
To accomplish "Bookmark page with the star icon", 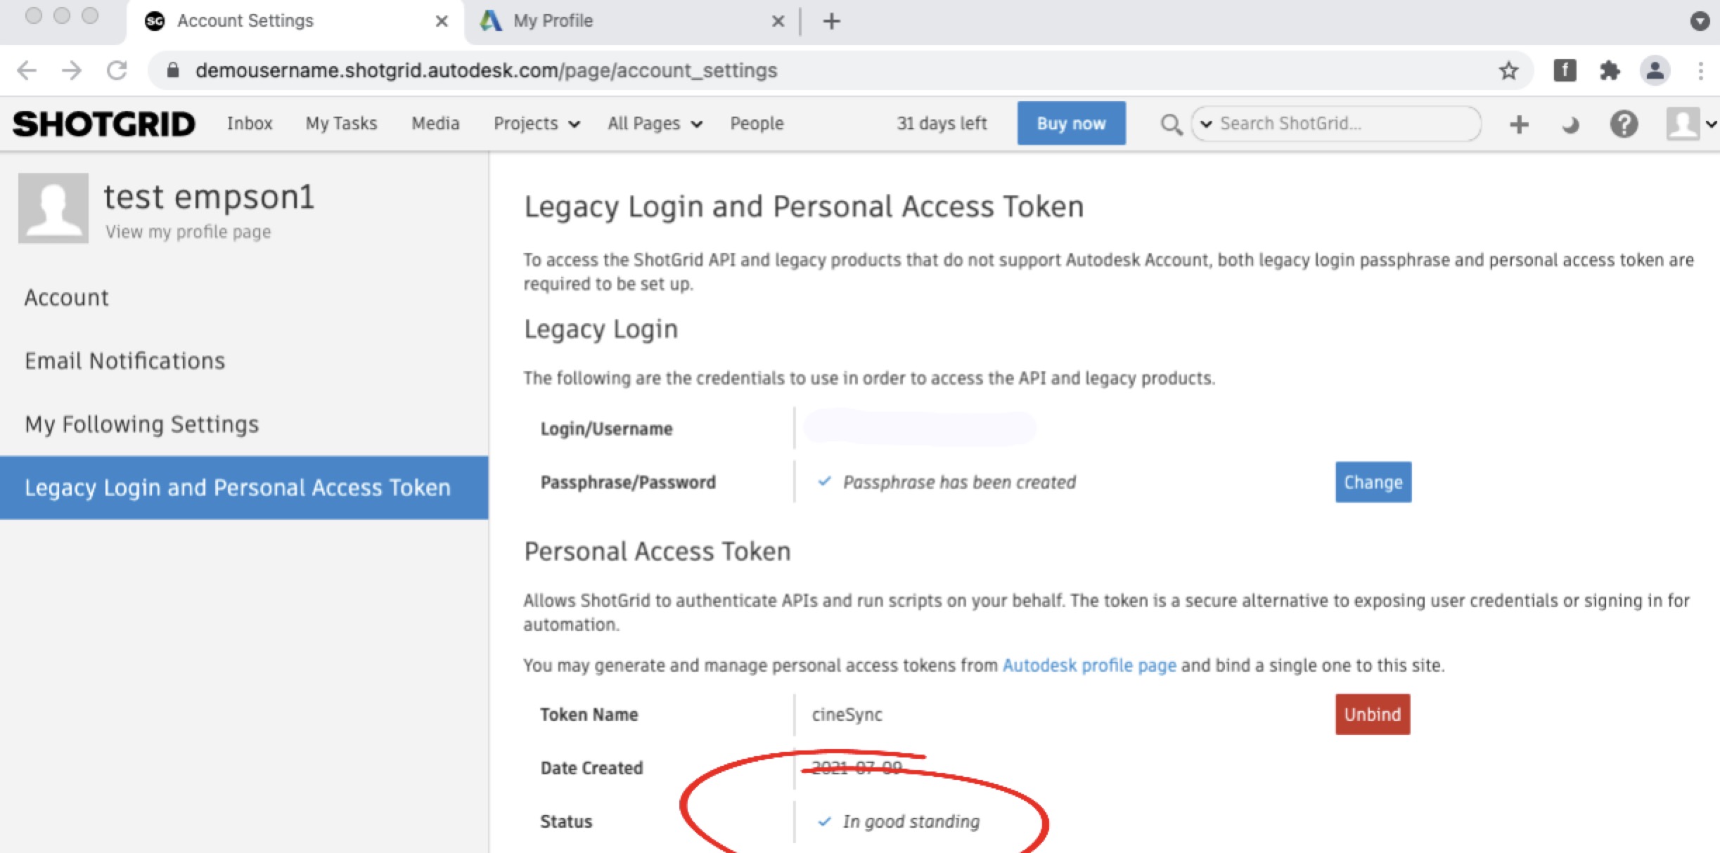I will (1508, 70).
